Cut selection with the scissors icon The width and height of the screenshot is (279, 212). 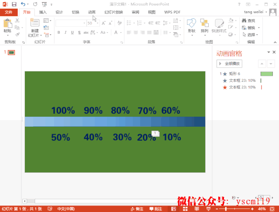point(17,20)
